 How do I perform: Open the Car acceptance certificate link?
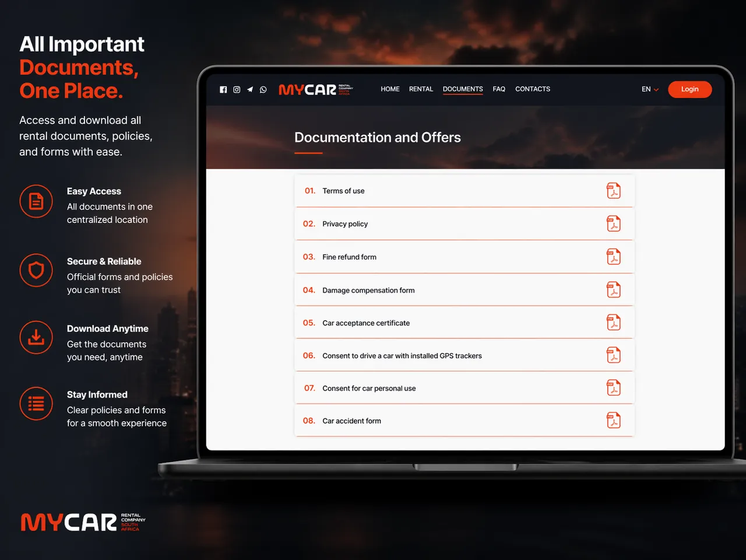[366, 323]
